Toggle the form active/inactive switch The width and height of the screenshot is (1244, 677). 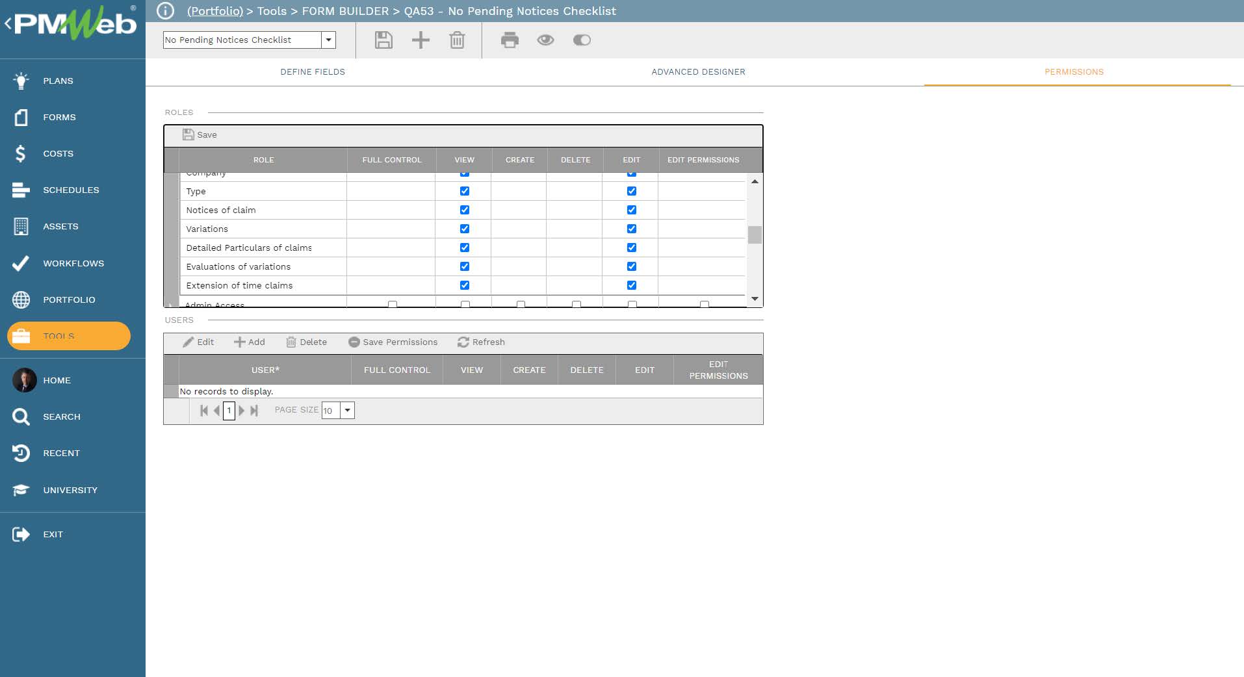coord(582,40)
